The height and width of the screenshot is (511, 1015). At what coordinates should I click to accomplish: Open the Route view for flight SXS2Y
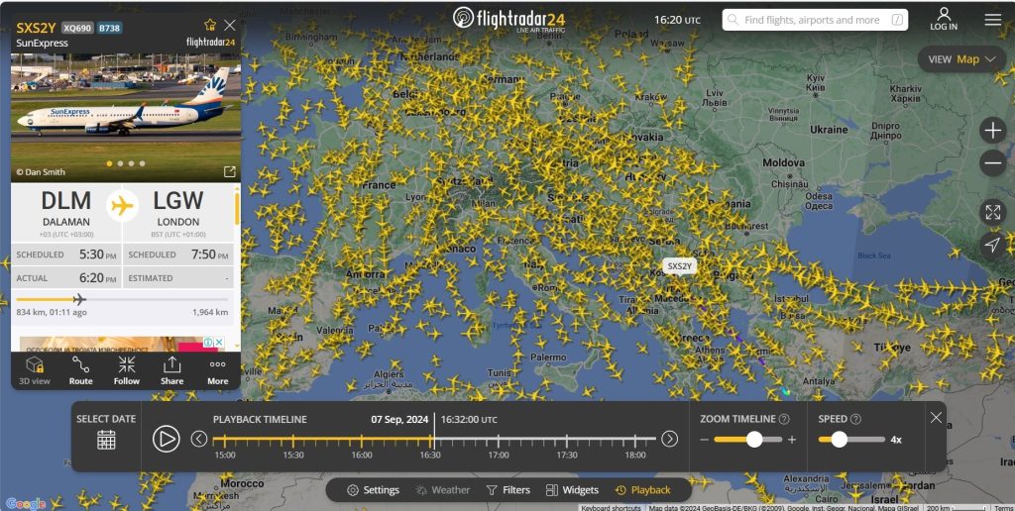80,370
